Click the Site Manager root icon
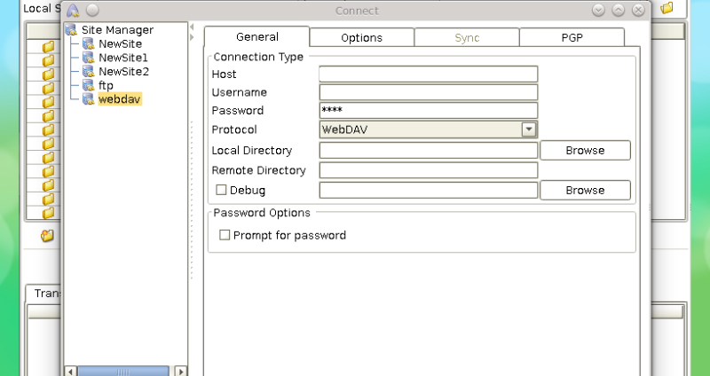The height and width of the screenshot is (376, 710). [x=71, y=30]
